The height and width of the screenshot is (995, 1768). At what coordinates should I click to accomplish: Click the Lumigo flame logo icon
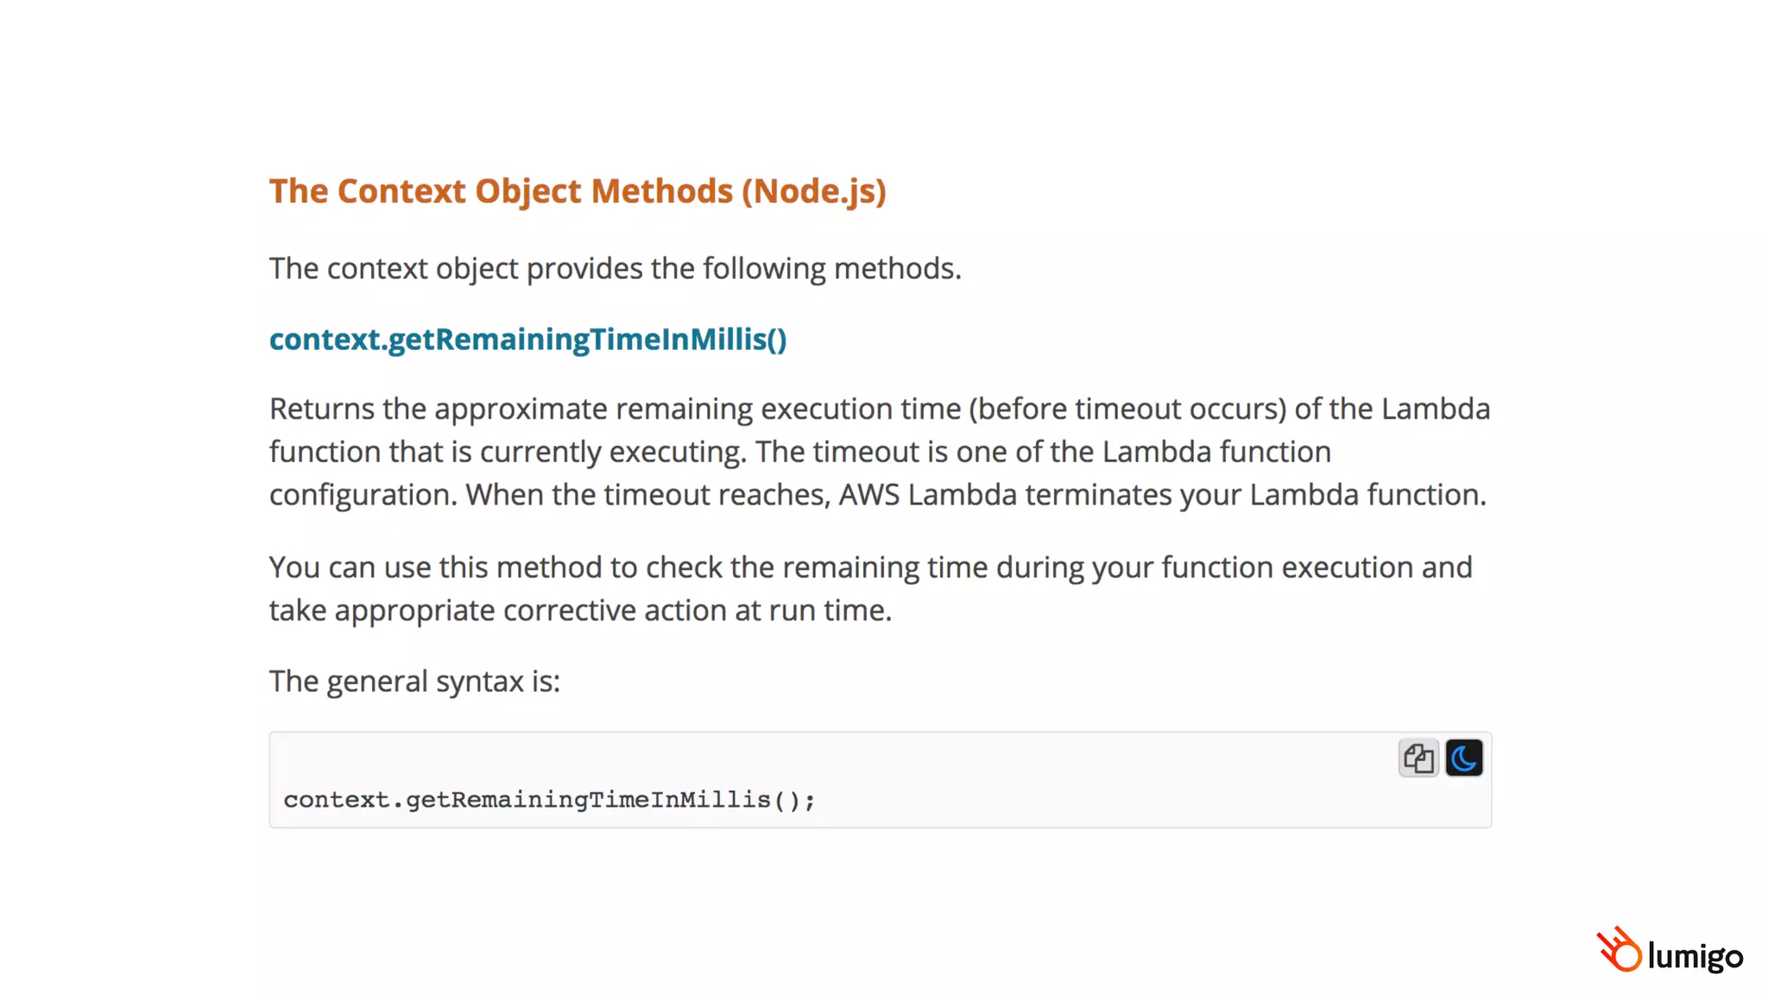click(x=1619, y=950)
